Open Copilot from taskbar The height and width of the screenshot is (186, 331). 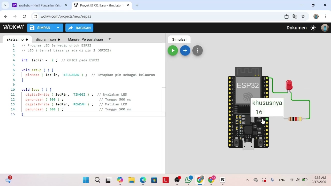click(120, 180)
